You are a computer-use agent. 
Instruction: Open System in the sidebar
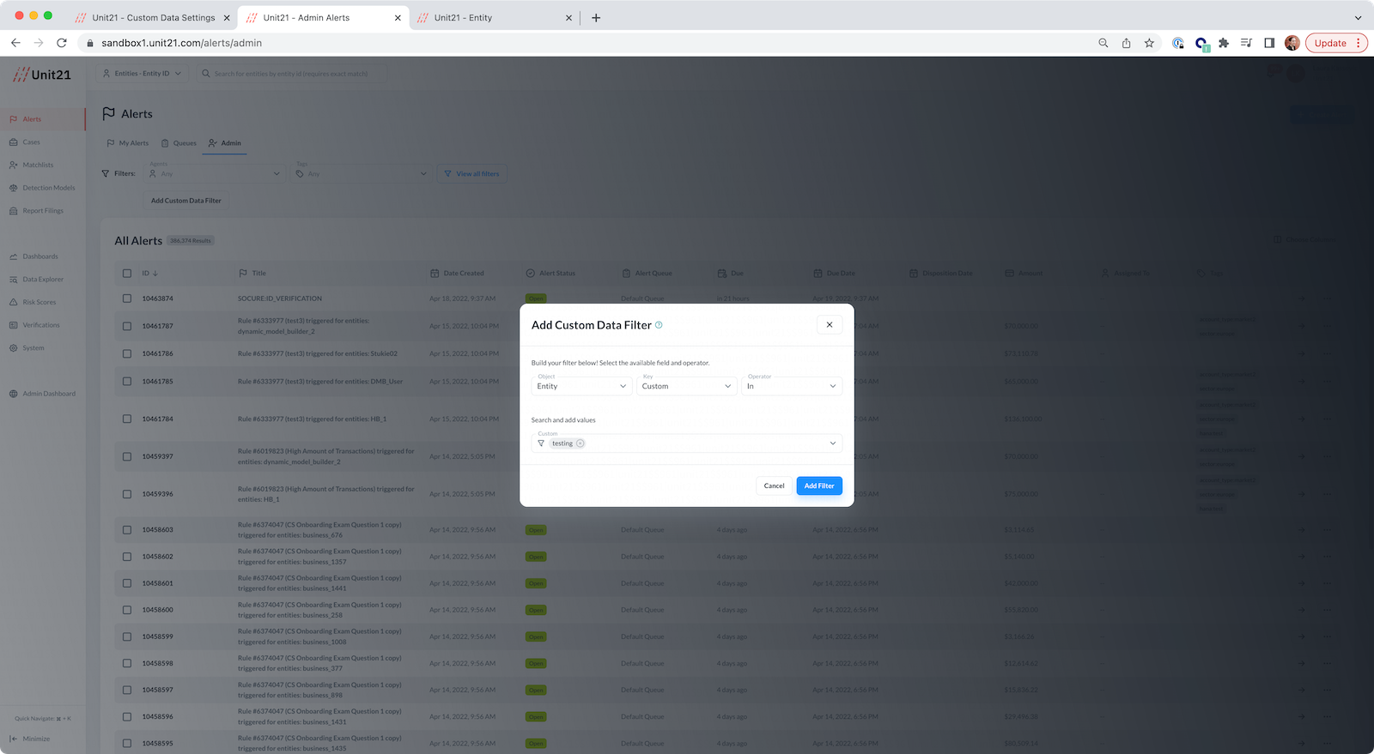[33, 348]
